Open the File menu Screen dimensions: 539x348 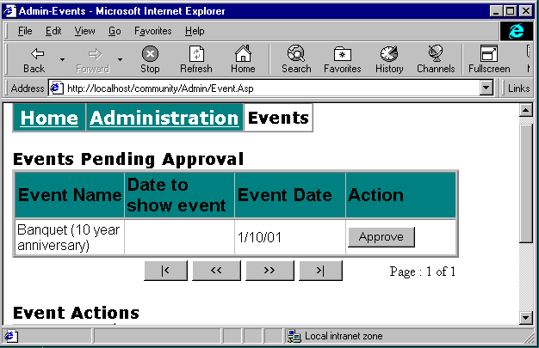pos(25,31)
